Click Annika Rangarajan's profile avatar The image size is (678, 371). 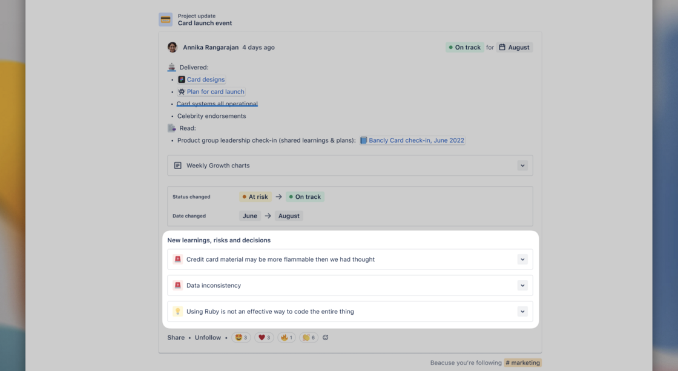tap(172, 47)
